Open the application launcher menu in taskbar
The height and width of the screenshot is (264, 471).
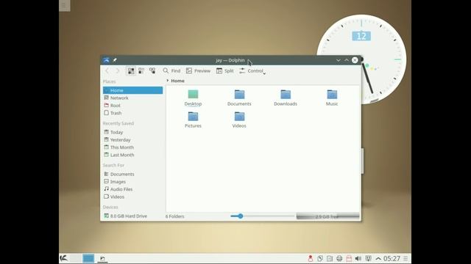pyautogui.click(x=64, y=258)
